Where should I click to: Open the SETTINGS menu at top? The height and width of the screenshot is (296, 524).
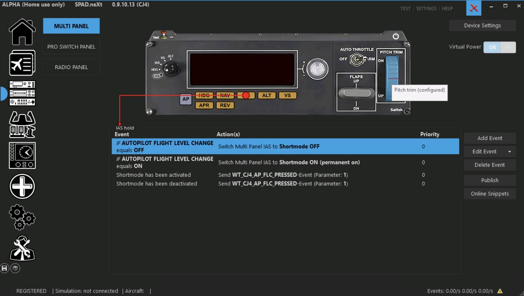click(426, 9)
